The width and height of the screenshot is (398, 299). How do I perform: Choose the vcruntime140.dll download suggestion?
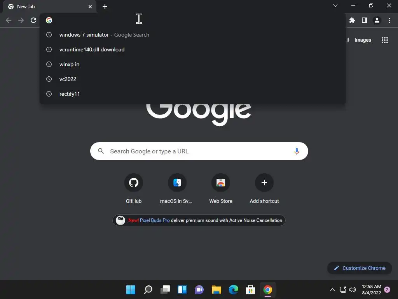pos(193,49)
